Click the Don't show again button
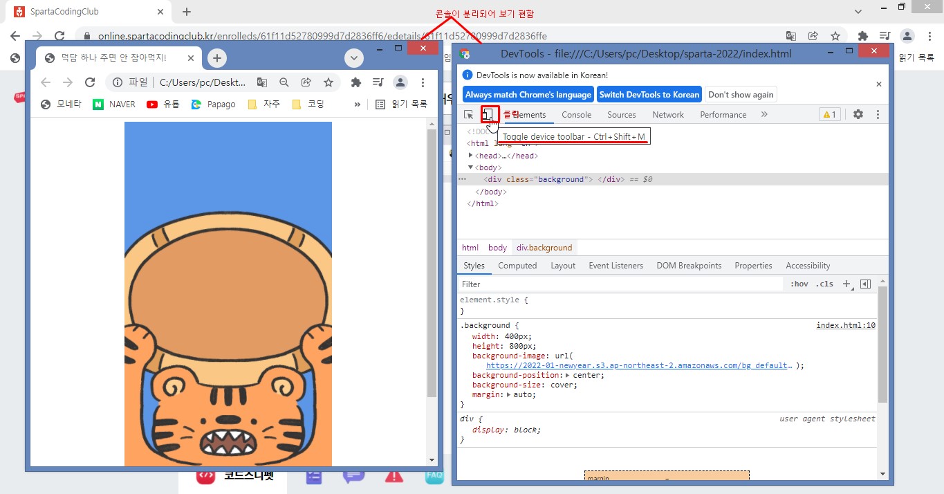The height and width of the screenshot is (494, 944). click(x=741, y=95)
